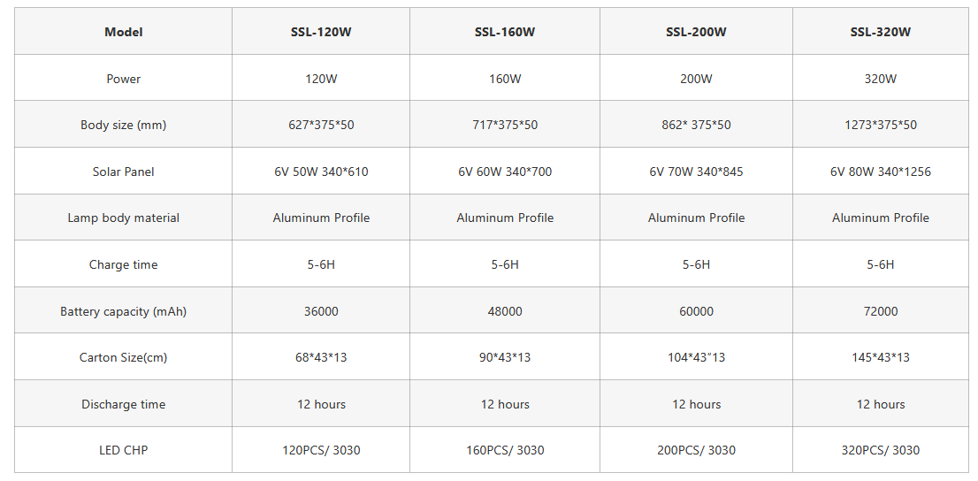This screenshot has width=978, height=481.
Task: Click the Discharge time row label
Action: click(124, 404)
